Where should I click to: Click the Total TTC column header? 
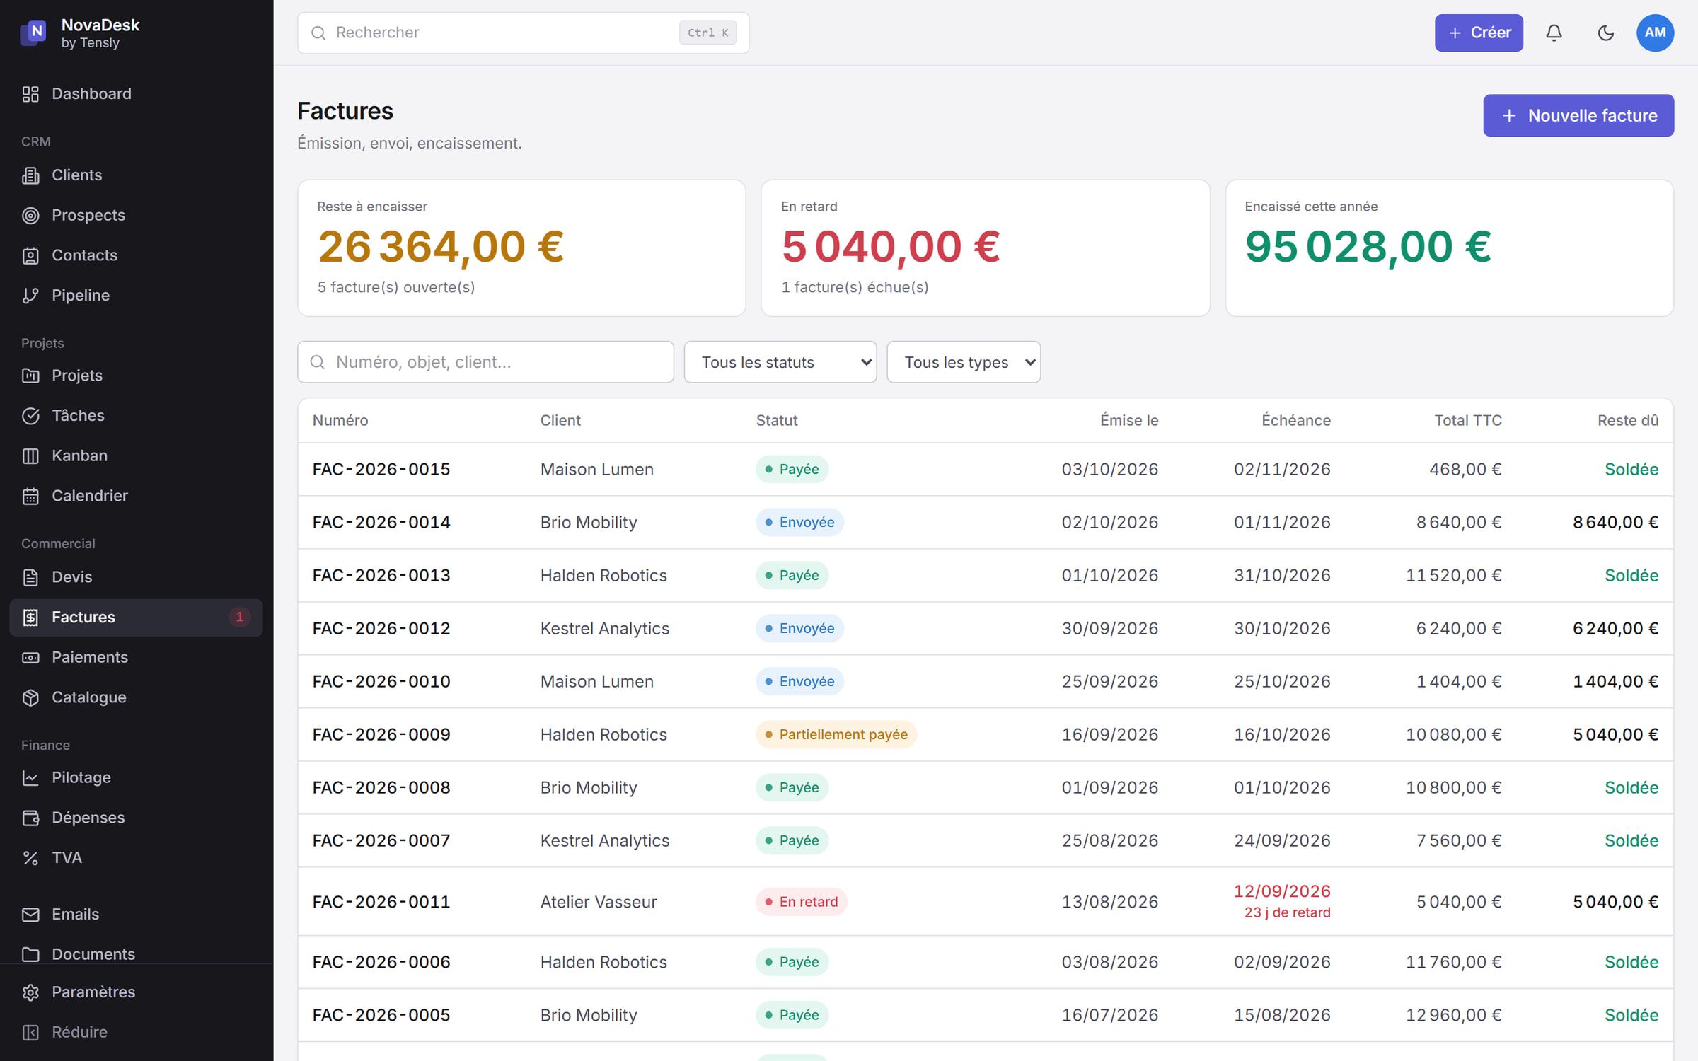pos(1468,420)
